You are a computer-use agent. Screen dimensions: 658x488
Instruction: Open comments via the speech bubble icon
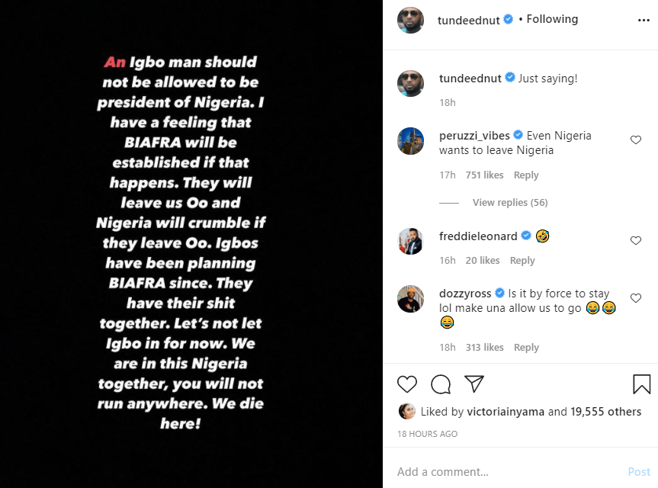(441, 384)
